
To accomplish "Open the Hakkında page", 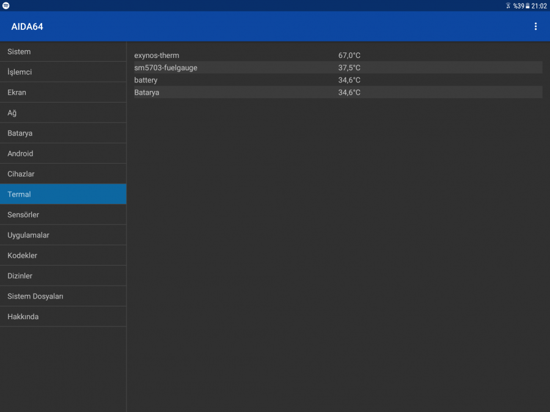I will coord(63,316).
